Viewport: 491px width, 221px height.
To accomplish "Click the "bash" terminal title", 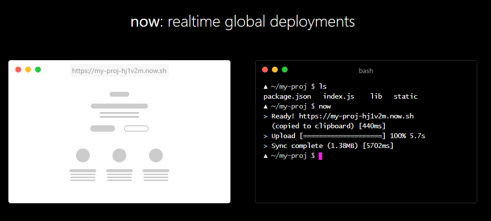I will (366, 71).
